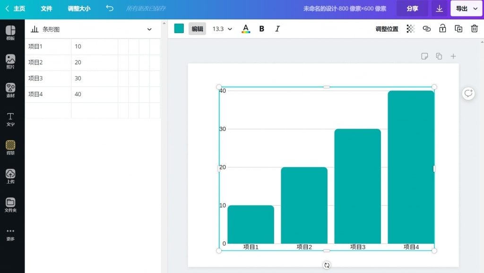Delete the selected chart element
Screen dimensions: 484x273
474,28
